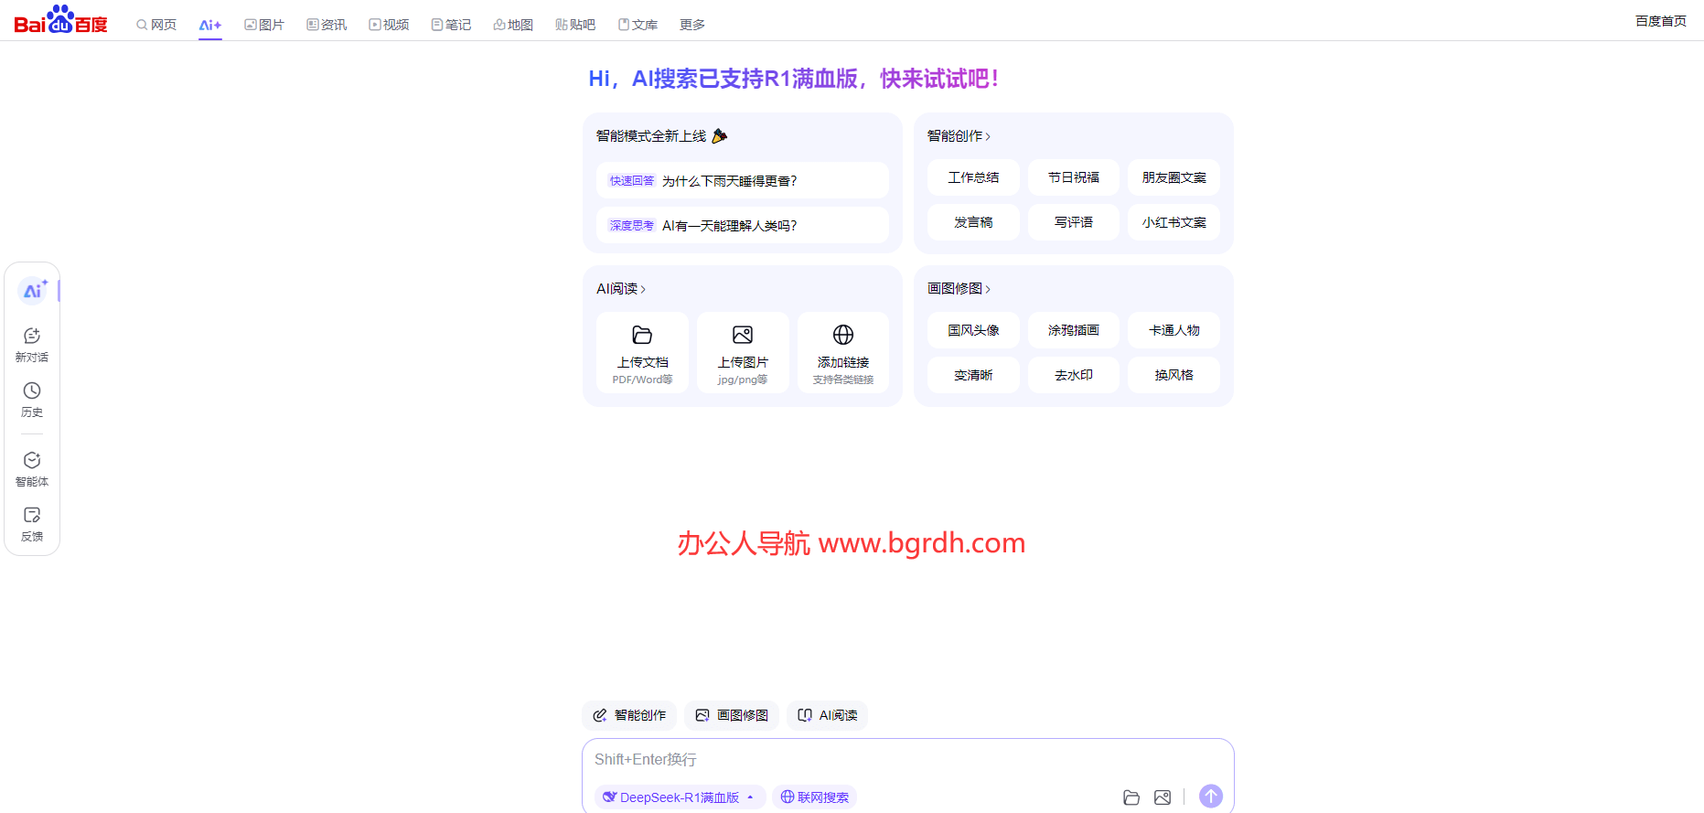Click the image icon in input box
The width and height of the screenshot is (1704, 813).
tap(1163, 797)
